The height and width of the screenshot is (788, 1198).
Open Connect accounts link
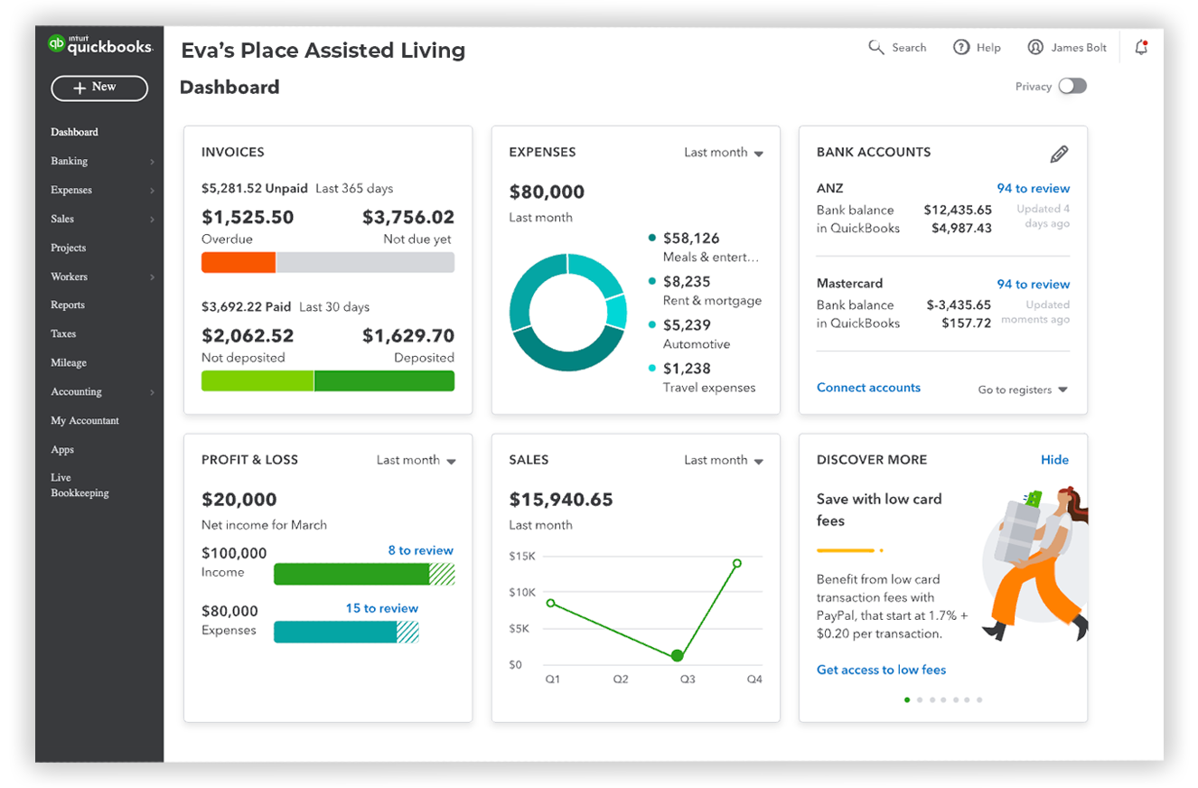pos(867,387)
